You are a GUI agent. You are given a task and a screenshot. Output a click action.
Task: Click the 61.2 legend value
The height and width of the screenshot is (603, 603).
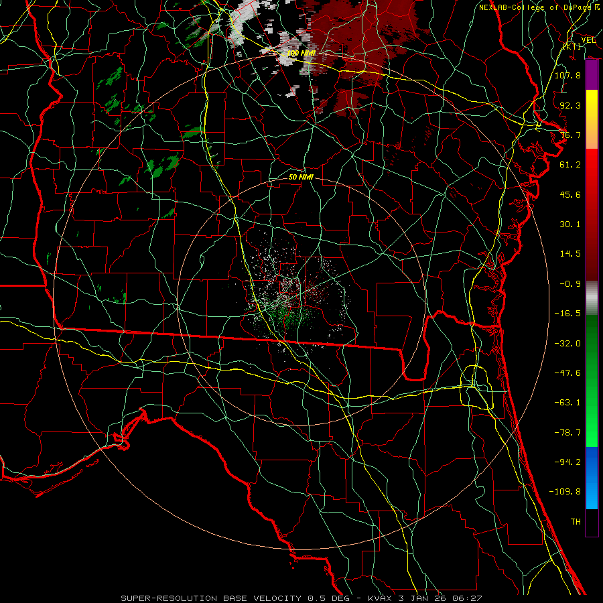570,165
